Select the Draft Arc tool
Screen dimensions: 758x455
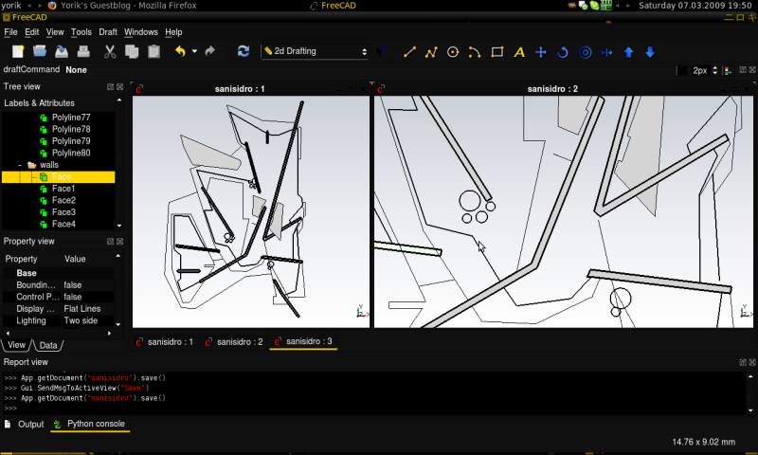475,51
